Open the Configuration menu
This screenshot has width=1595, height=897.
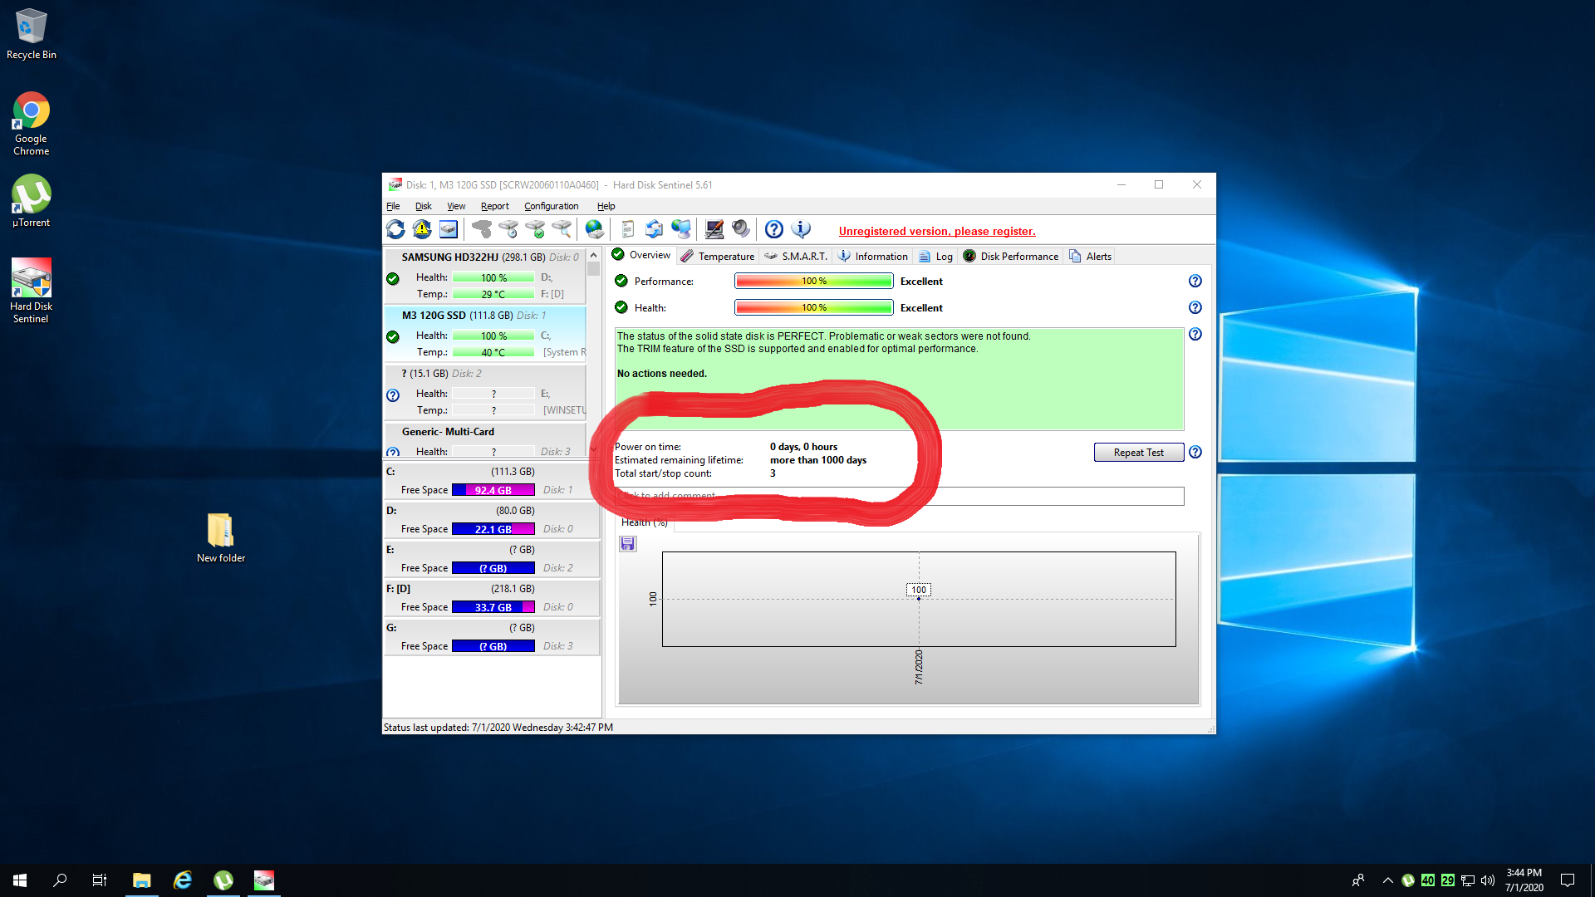(551, 206)
